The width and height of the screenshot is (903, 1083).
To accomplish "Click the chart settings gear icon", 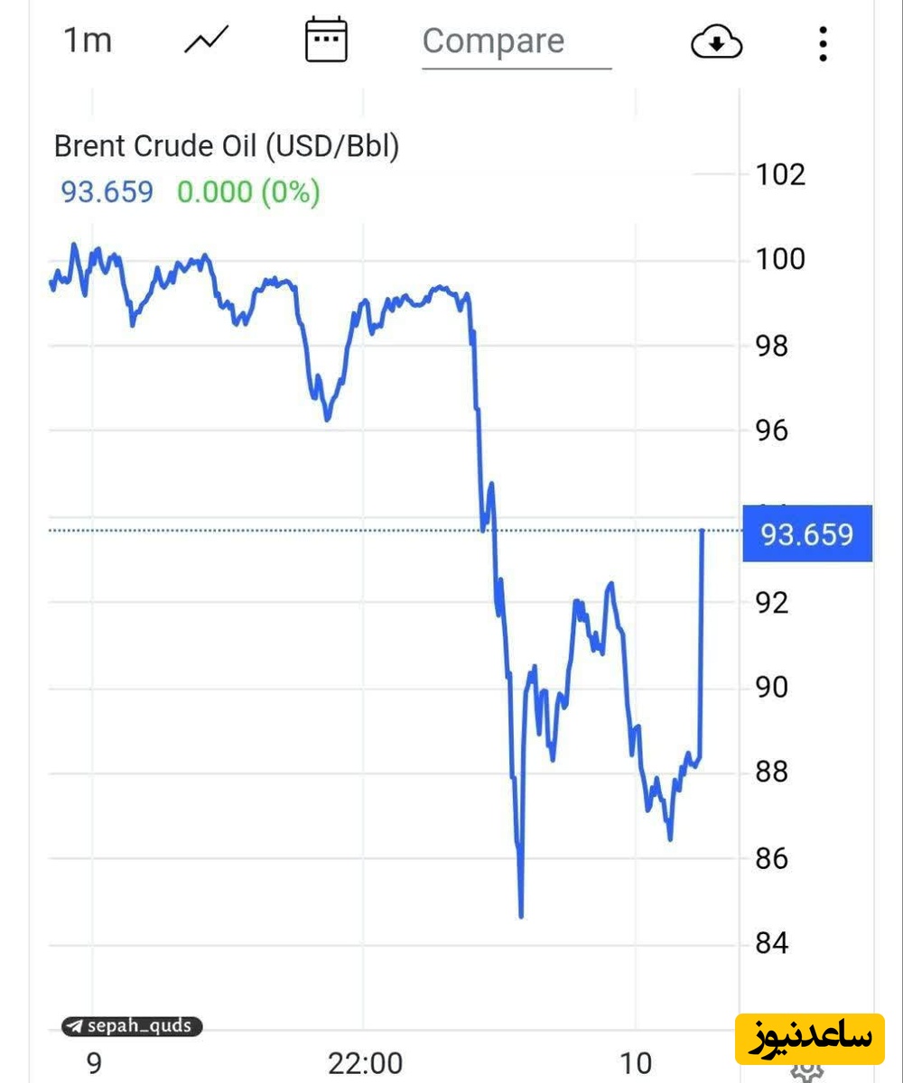I will [x=806, y=1070].
